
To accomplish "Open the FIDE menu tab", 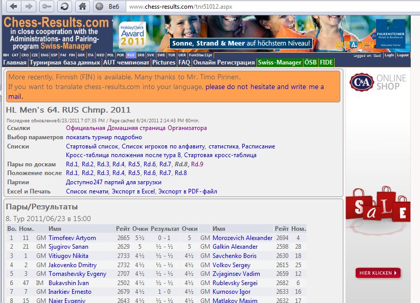I will (326, 62).
